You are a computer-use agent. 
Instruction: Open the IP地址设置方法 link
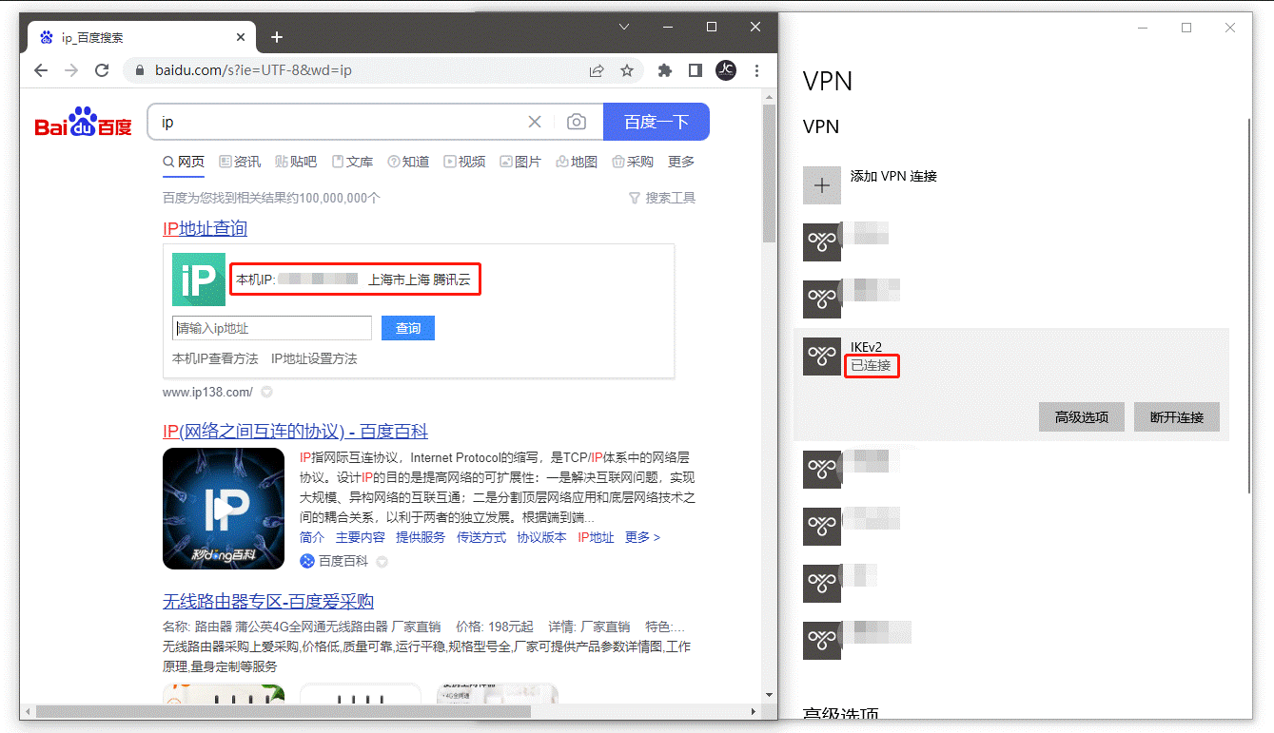coord(314,358)
